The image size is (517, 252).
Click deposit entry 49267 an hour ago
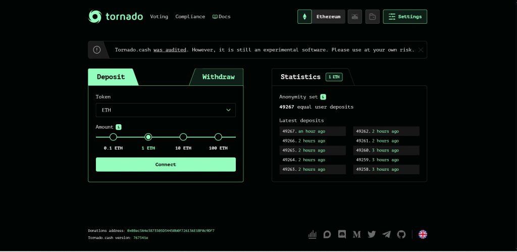[x=313, y=131]
